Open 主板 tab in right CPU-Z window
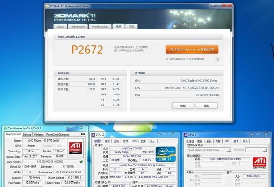 [x=209, y=141]
